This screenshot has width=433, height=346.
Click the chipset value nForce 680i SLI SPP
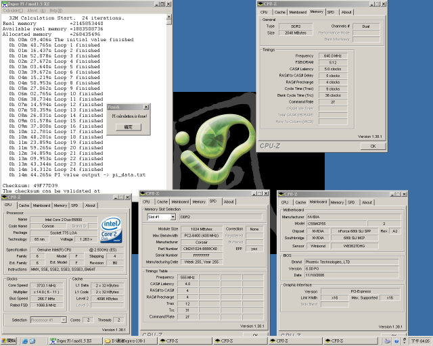[355, 231]
